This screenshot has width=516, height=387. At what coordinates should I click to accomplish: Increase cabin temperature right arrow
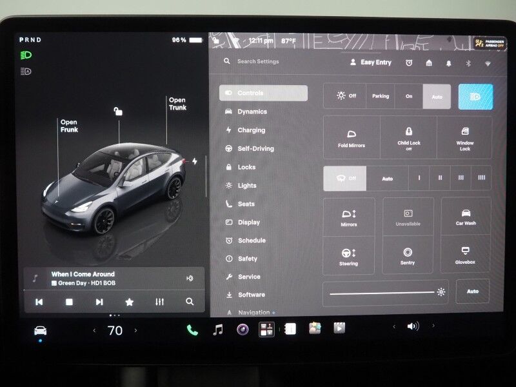135,330
